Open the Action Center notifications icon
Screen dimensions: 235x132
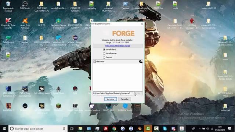tap(229, 129)
